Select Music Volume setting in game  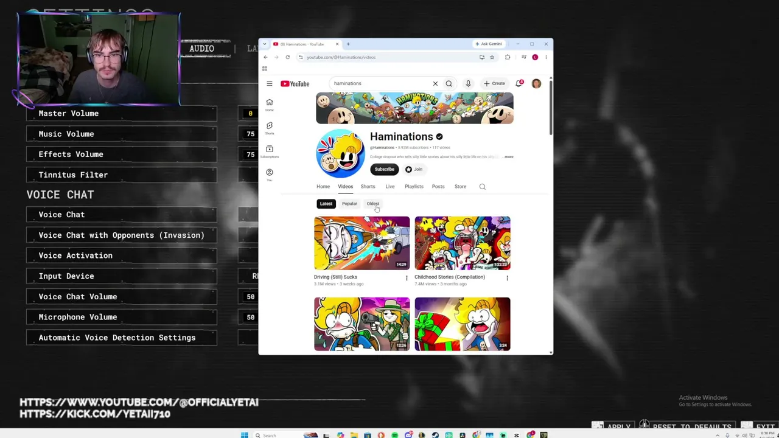click(x=122, y=134)
